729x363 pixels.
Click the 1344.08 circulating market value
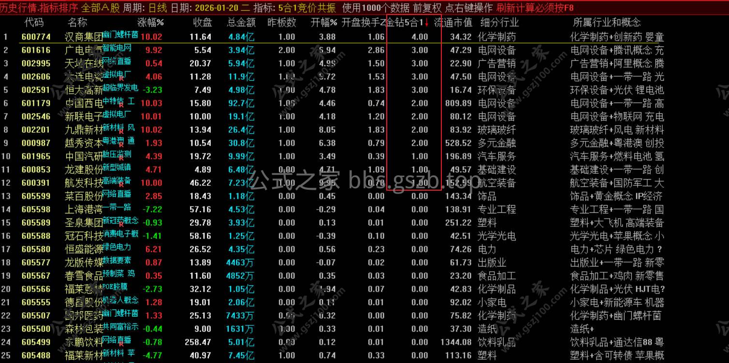[456, 342]
